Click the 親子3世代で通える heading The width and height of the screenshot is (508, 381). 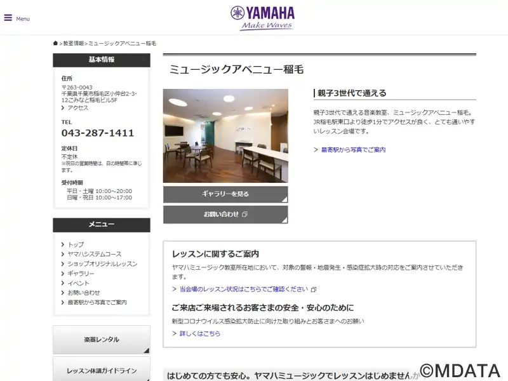(x=352, y=93)
